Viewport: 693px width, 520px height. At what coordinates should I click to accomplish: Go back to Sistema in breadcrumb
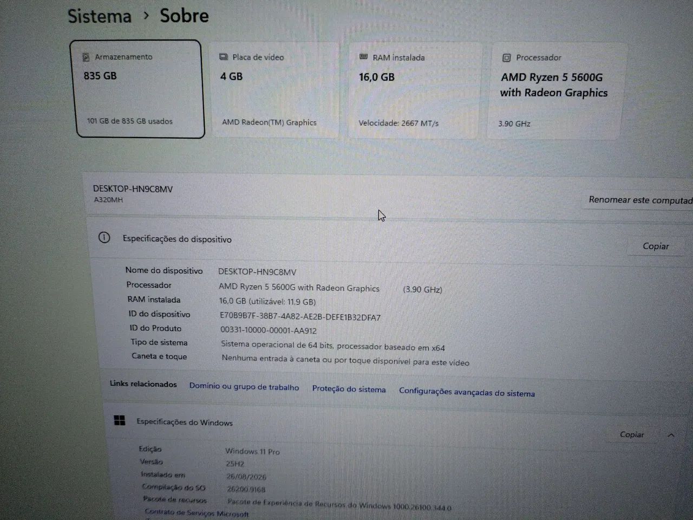point(100,16)
